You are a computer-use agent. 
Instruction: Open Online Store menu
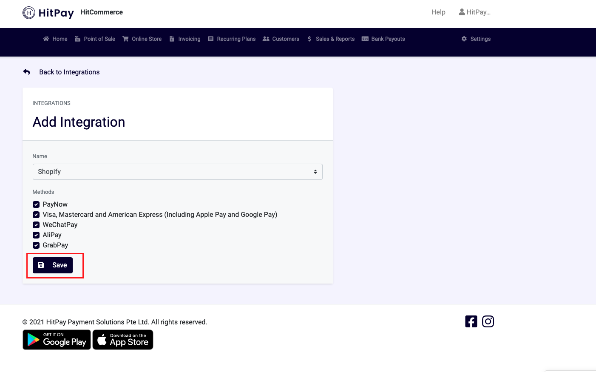coord(142,39)
